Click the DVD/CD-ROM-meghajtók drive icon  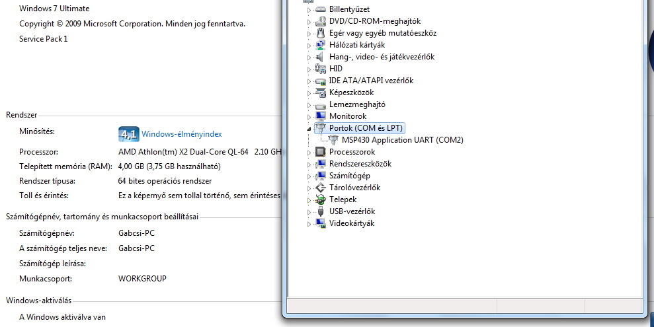[x=320, y=21]
